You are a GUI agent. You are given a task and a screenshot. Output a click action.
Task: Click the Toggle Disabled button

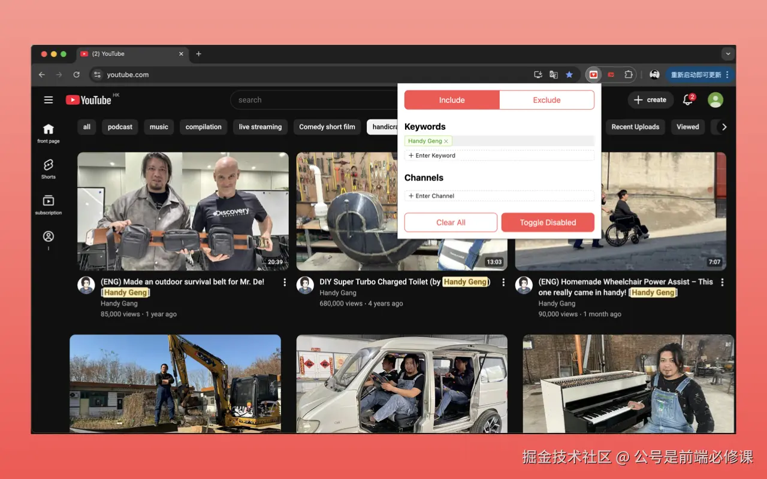[548, 222]
